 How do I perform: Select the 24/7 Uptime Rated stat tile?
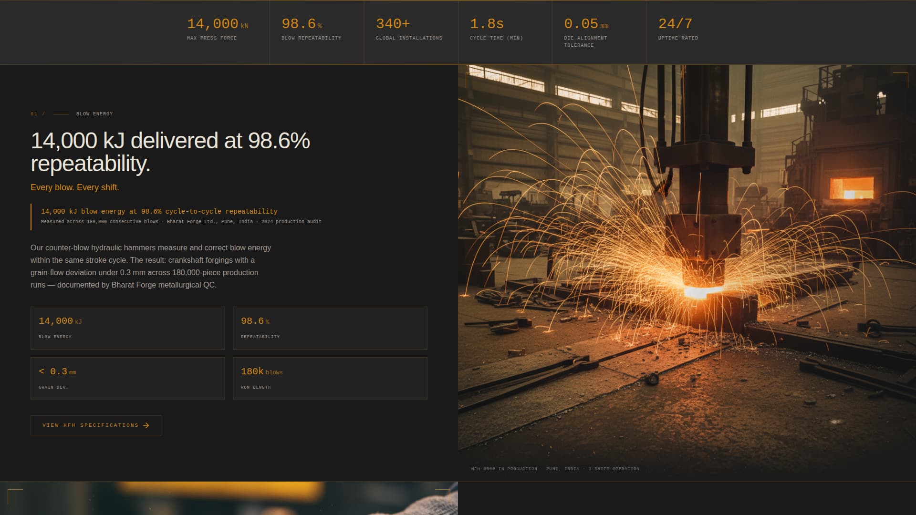692,31
